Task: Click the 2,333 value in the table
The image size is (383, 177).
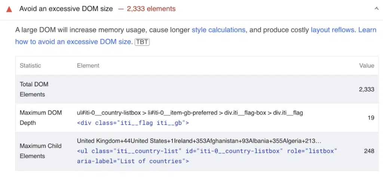Action: pos(367,89)
